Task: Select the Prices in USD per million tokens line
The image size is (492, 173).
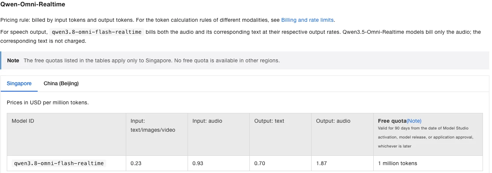Action: [48, 102]
